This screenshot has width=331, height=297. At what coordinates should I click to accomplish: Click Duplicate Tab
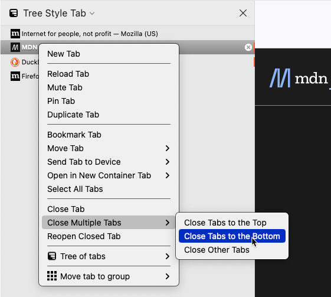tap(109, 115)
